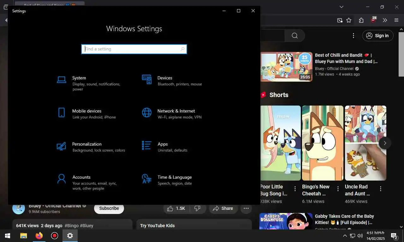Dislike the YouTube video

(x=198, y=208)
